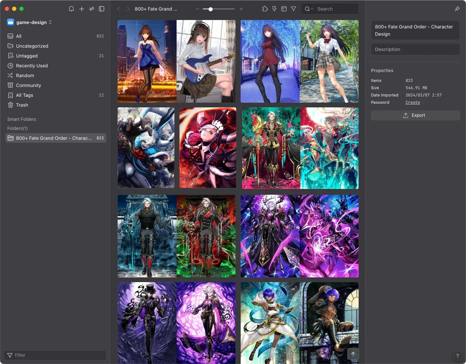Screen dimensions: 466x364
Task: Click the Items value 823 in Properties
Action: click(409, 80)
